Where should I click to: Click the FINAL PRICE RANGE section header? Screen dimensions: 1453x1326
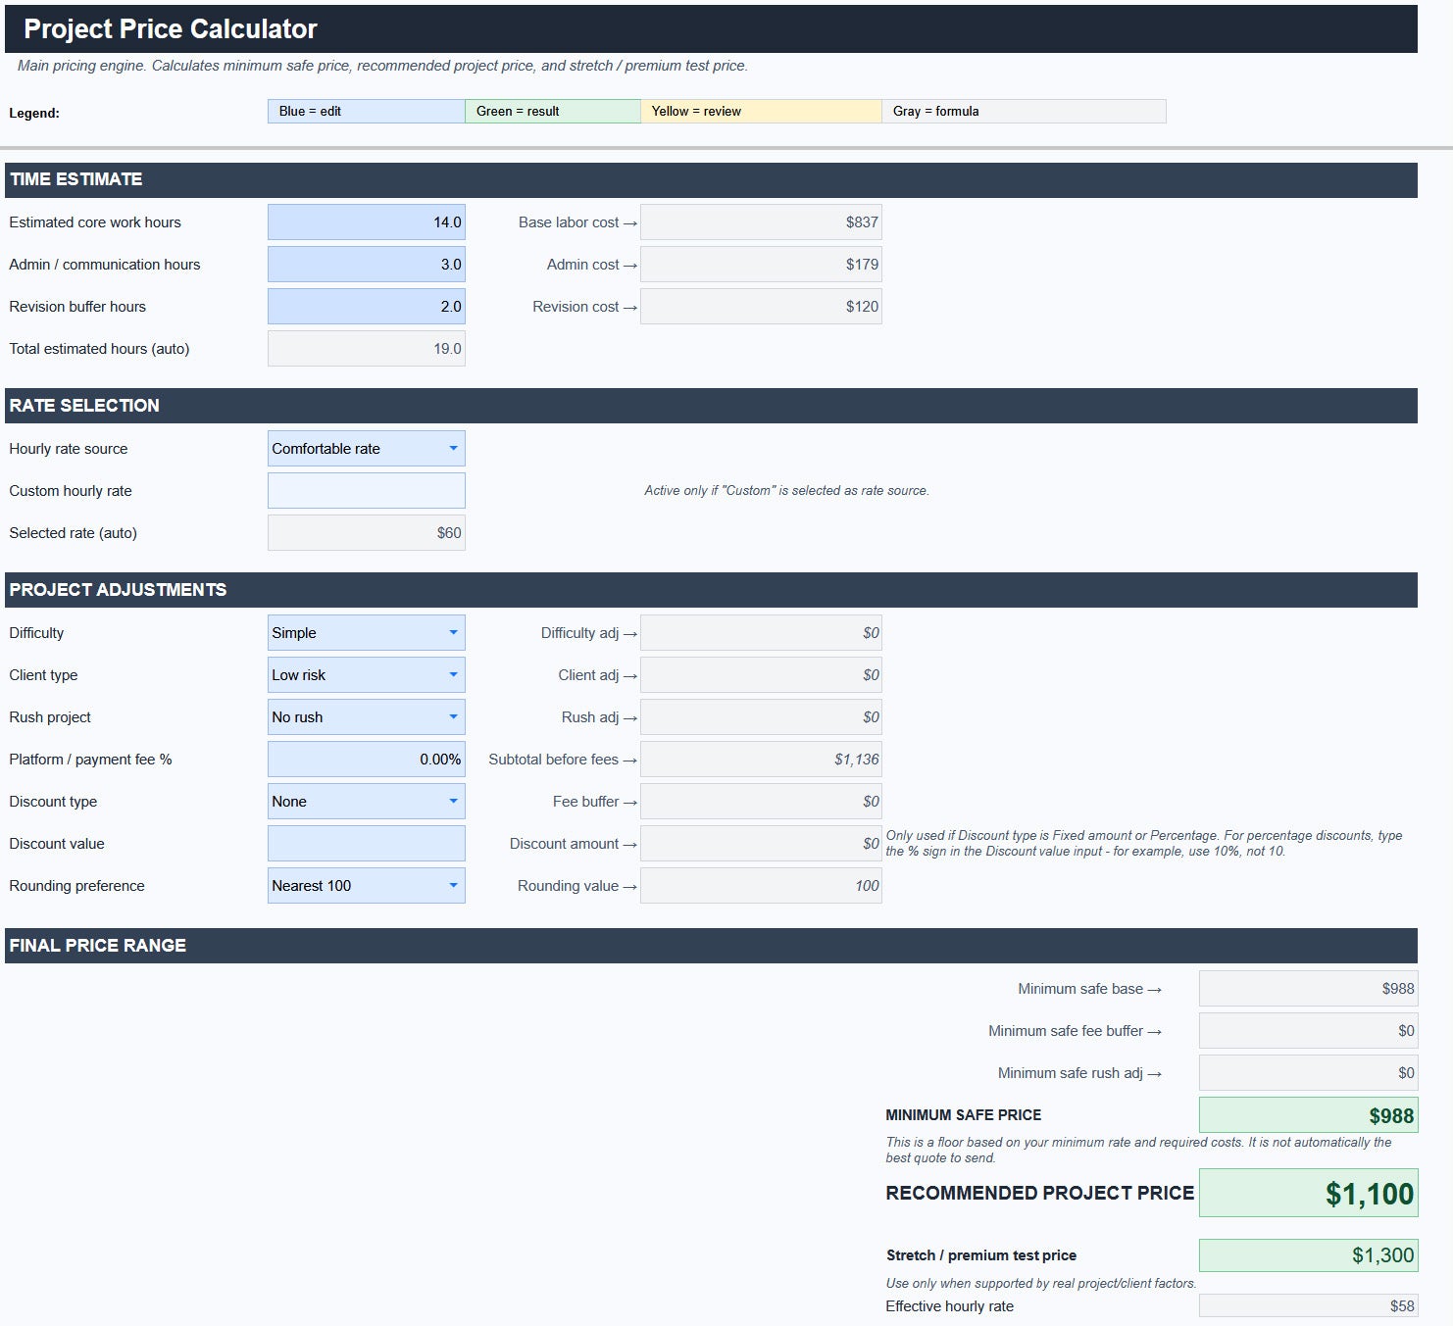tap(711, 946)
